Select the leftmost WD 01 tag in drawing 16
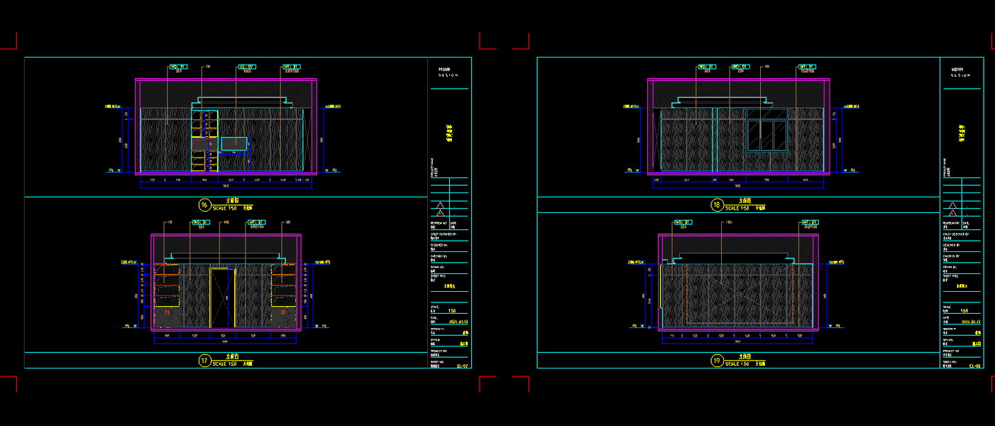Viewport: 995px width, 426px height. pos(177,67)
